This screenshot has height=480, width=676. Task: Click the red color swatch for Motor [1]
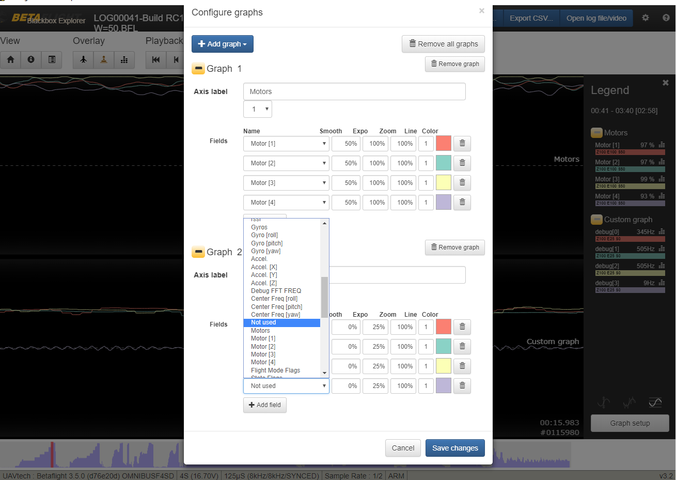[x=443, y=143]
